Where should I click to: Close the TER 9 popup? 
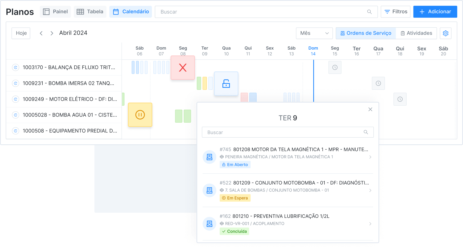370,109
